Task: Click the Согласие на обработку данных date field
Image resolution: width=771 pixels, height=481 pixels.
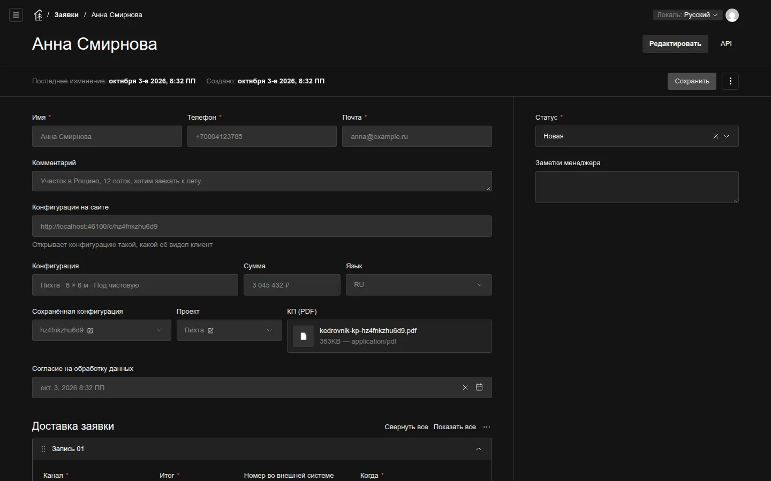Action: (x=262, y=387)
